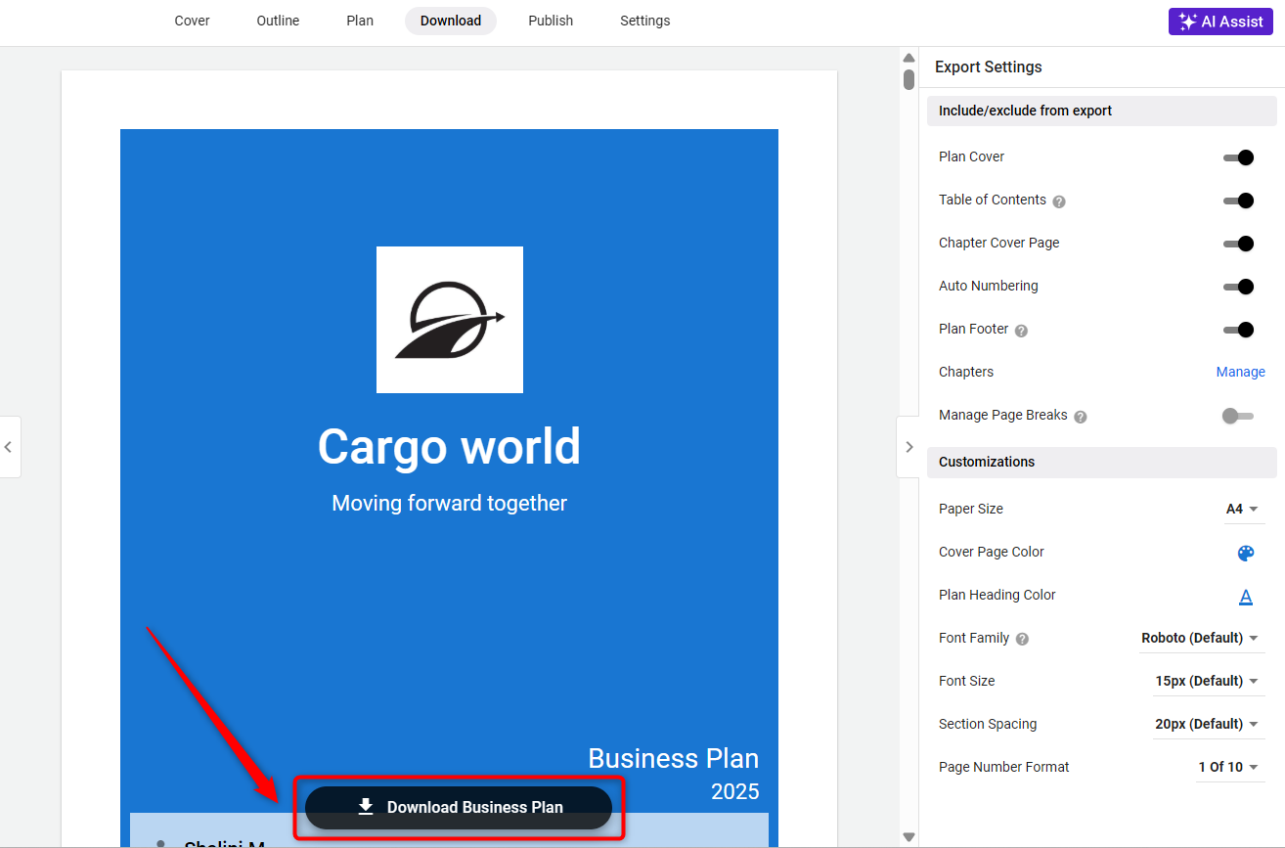Disable the Auto Numbering toggle
This screenshot has width=1285, height=848.
click(x=1238, y=287)
